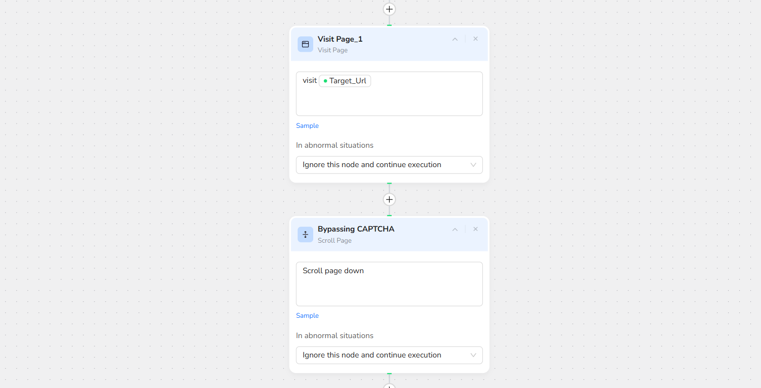This screenshot has height=388, width=761.
Task: Remove the Bypassing CAPTCHA node
Action: (475, 229)
